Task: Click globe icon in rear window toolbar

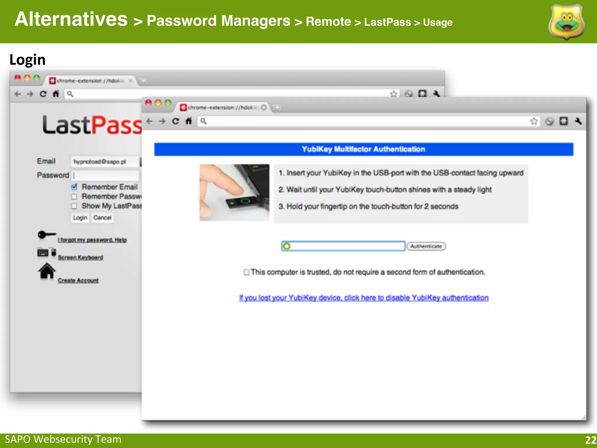Action: coord(409,94)
